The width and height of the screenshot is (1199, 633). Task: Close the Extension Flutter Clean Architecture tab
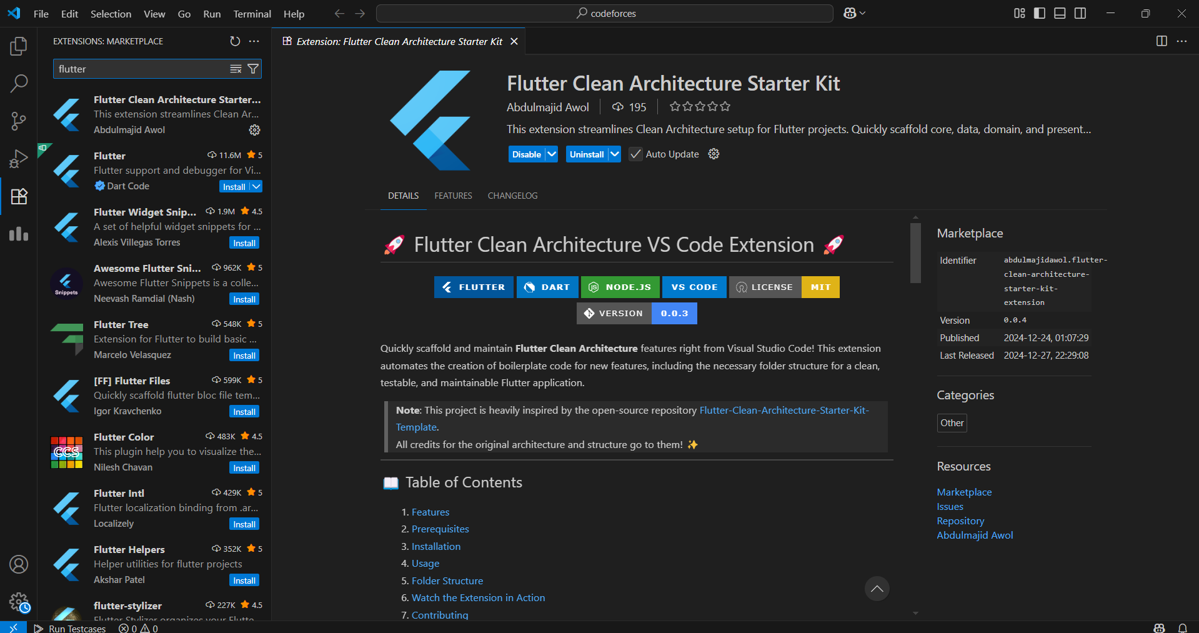tap(514, 41)
